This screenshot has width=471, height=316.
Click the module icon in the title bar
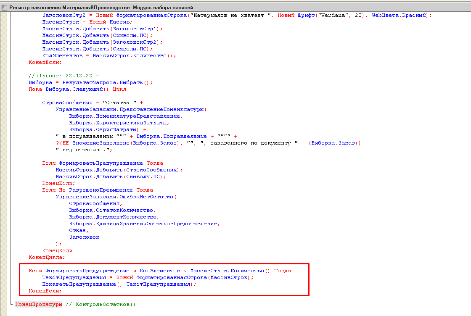pyautogui.click(x=4, y=8)
